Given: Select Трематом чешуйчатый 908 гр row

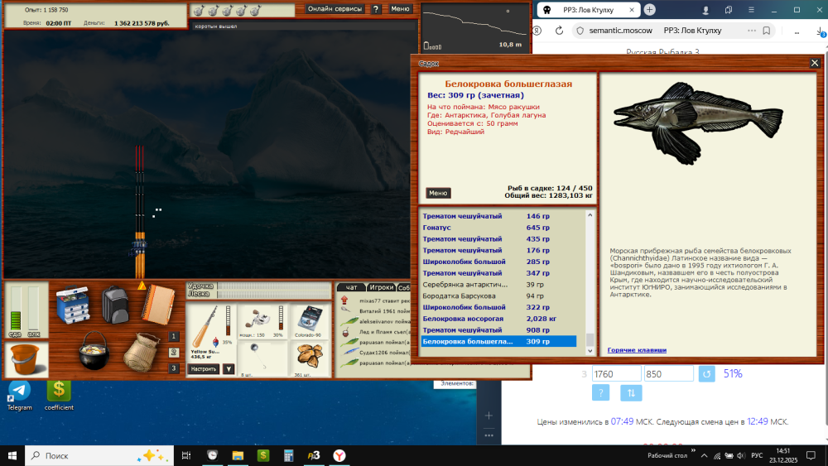Looking at the screenshot, I should coord(498,329).
